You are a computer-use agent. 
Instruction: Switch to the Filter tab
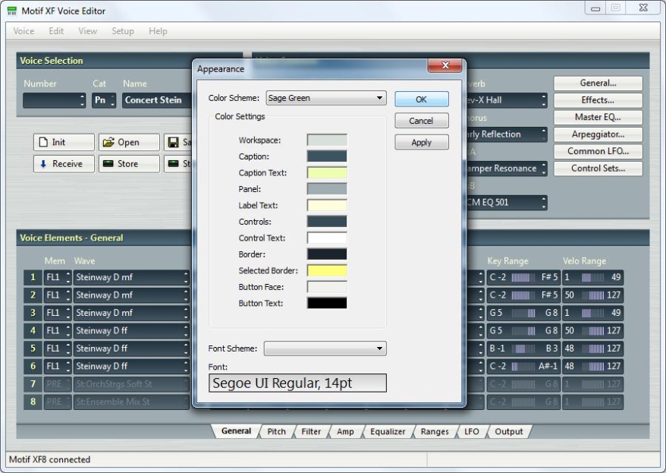311,431
